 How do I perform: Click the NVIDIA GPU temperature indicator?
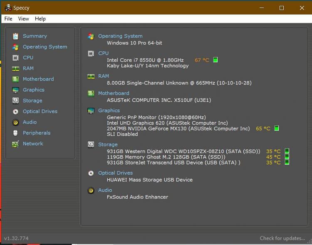[x=277, y=129]
